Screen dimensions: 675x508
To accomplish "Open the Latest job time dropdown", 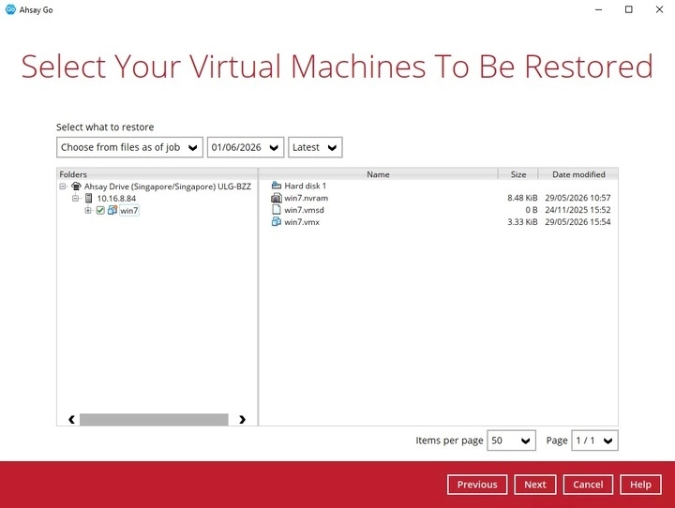I will coord(315,147).
